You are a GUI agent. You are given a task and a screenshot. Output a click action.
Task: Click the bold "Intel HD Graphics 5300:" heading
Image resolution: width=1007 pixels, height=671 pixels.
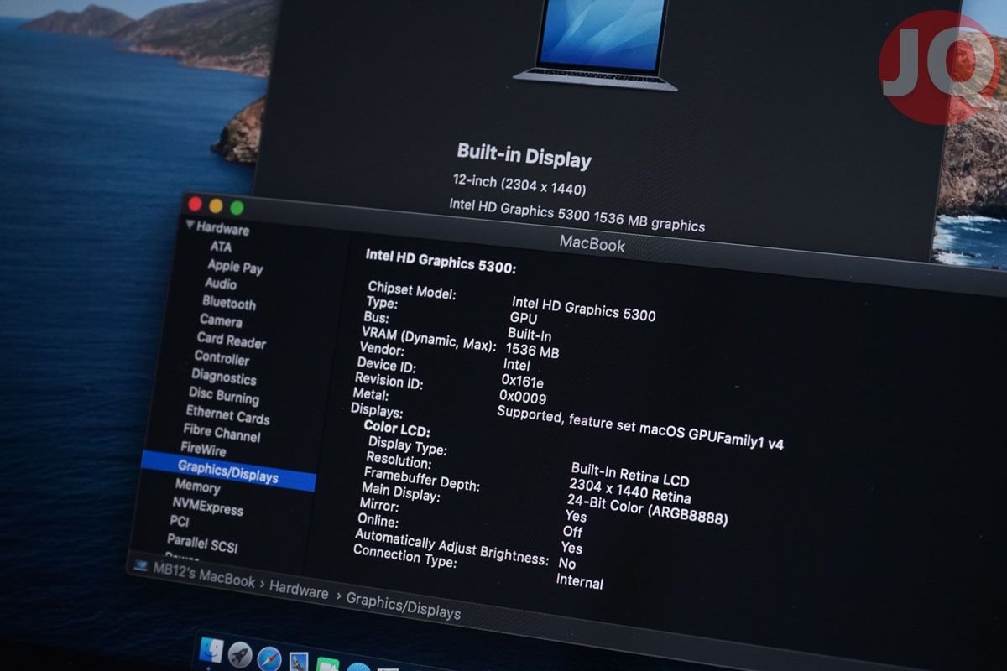pos(441,260)
